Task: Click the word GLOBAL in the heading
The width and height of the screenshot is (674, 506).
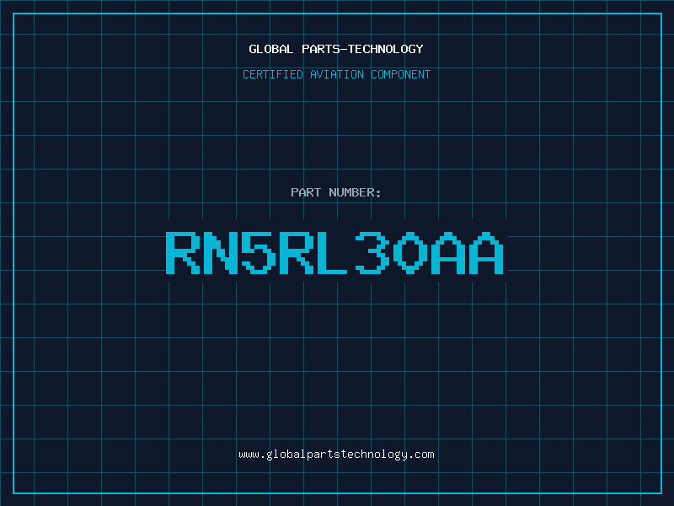Action: tap(270, 49)
